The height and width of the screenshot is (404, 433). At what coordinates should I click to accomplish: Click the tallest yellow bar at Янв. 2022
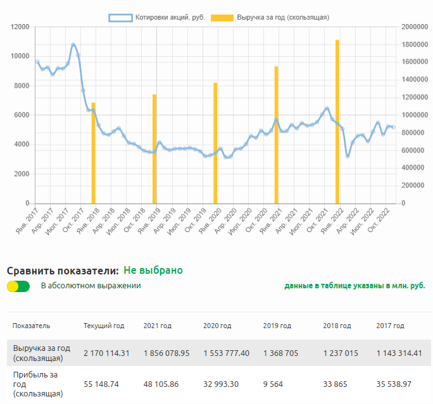tap(337, 123)
